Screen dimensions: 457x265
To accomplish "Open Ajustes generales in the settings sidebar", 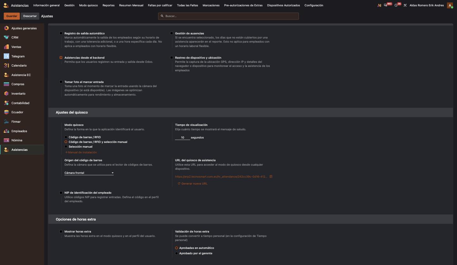I will tap(22, 28).
